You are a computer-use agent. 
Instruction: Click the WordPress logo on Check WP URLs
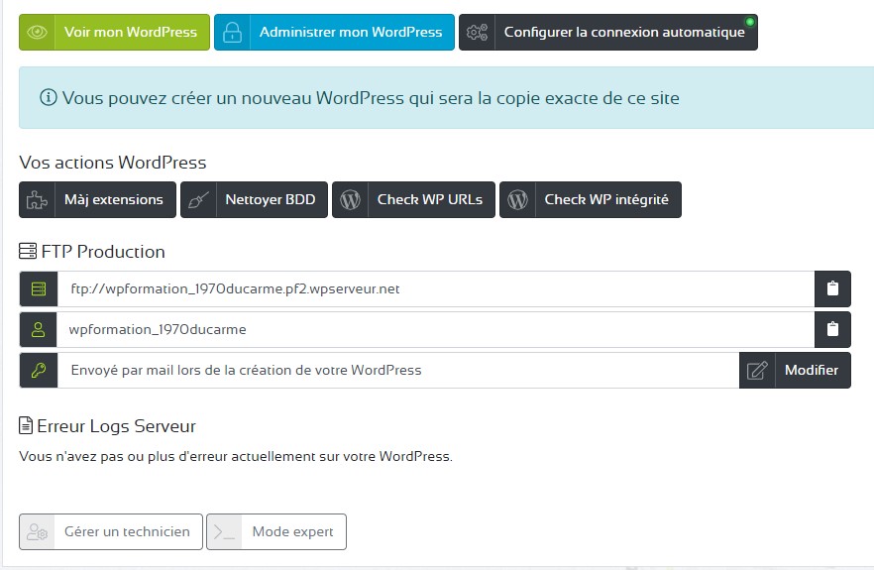click(349, 199)
